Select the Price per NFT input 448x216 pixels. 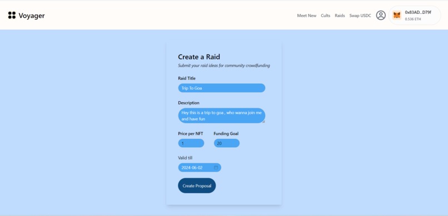pos(191,143)
